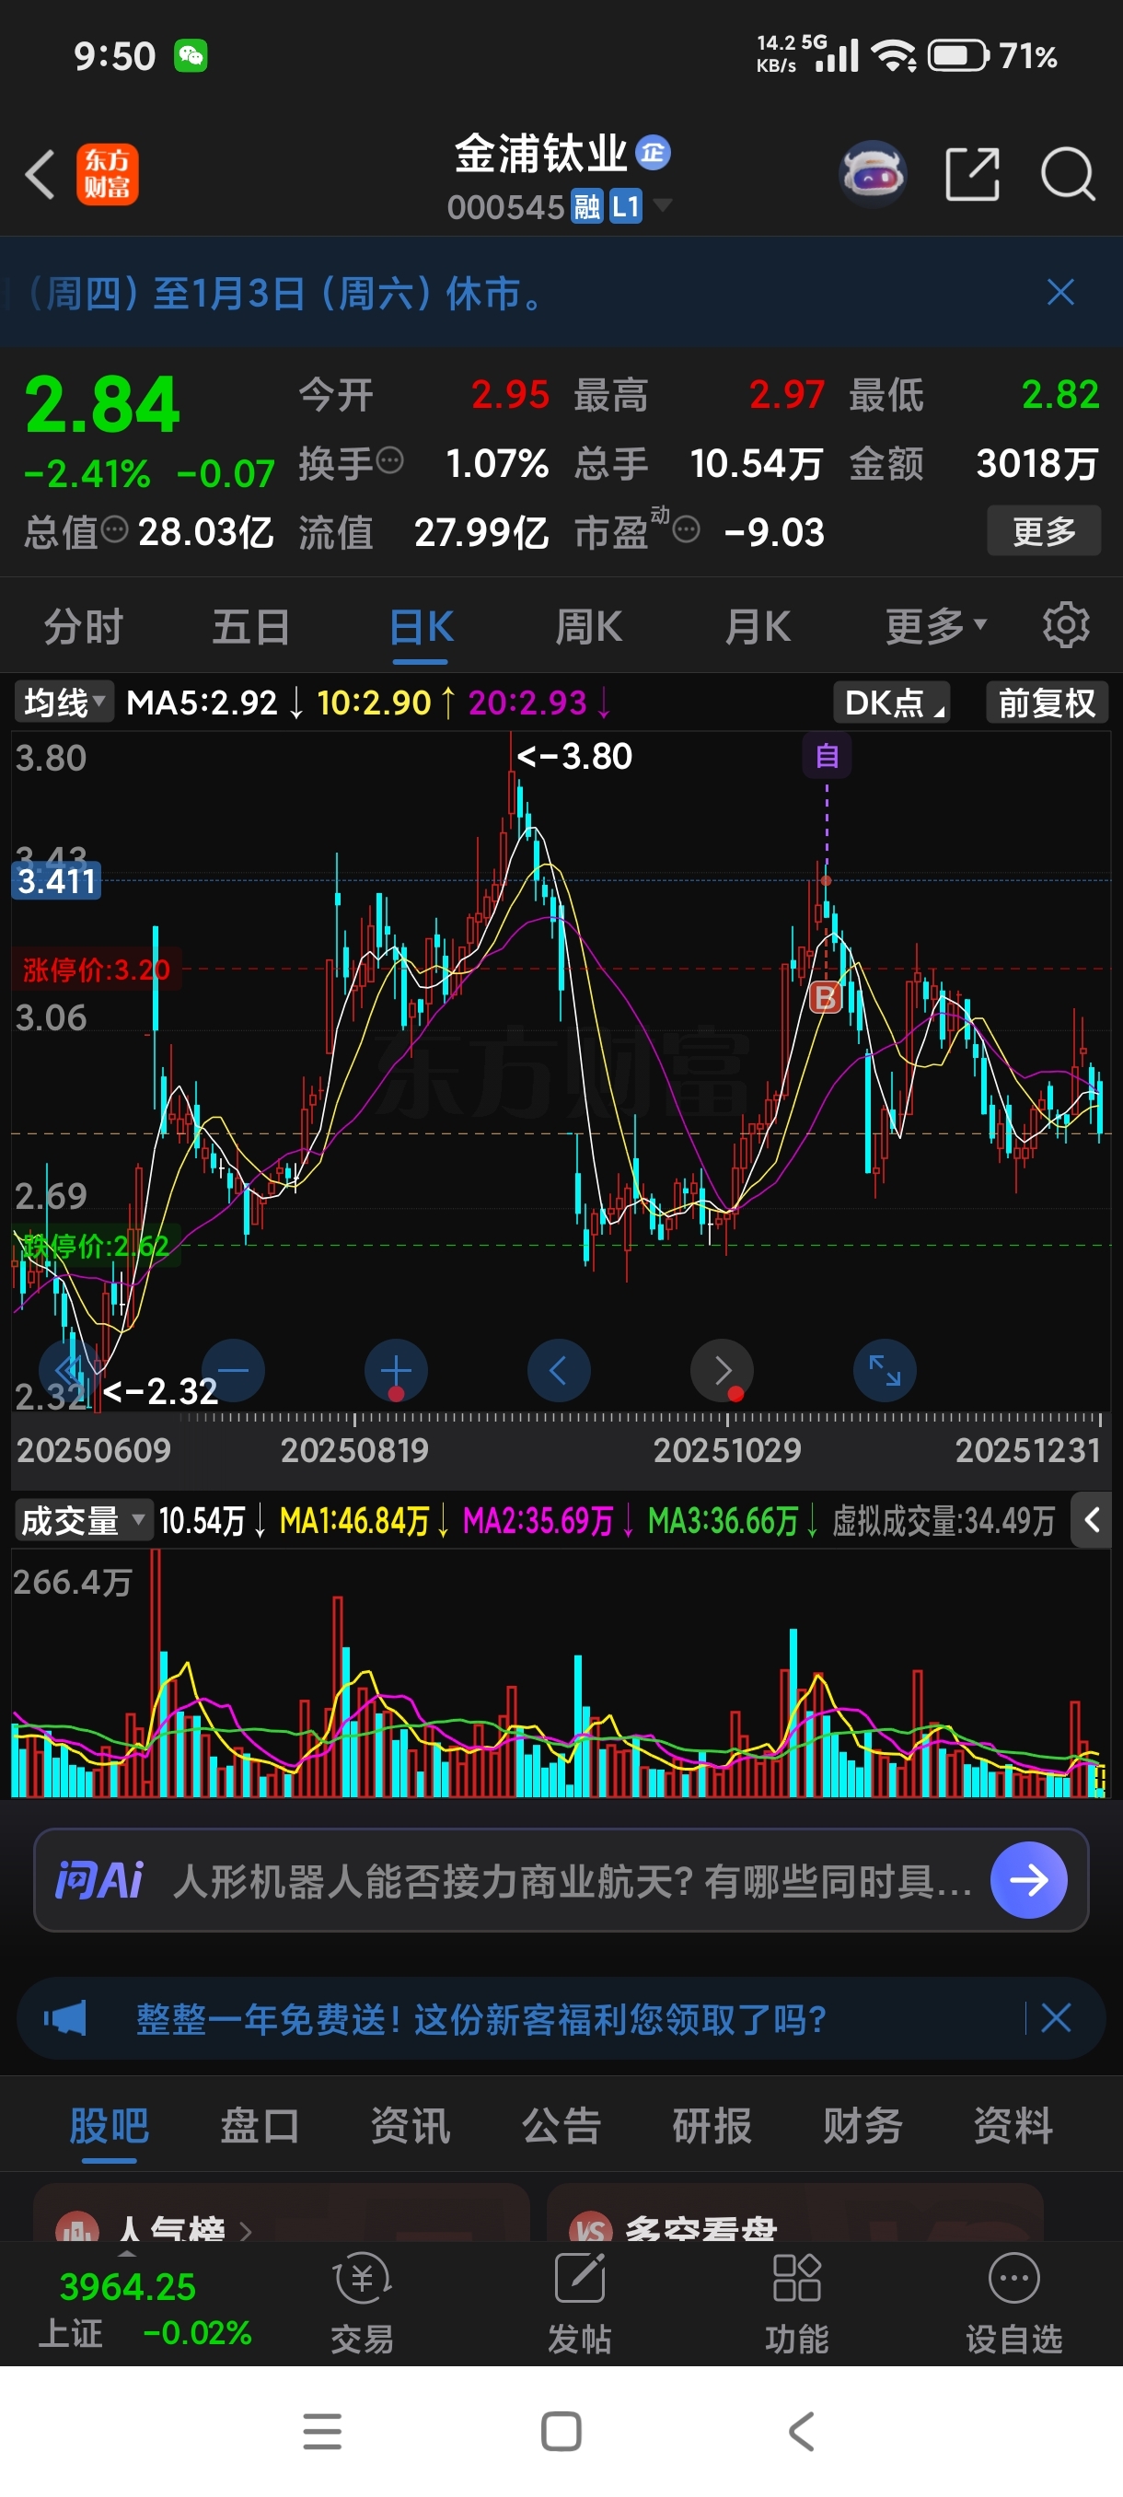The image size is (1123, 2497).
Task: Move chart left with arrow button
Action: pyautogui.click(x=558, y=1371)
